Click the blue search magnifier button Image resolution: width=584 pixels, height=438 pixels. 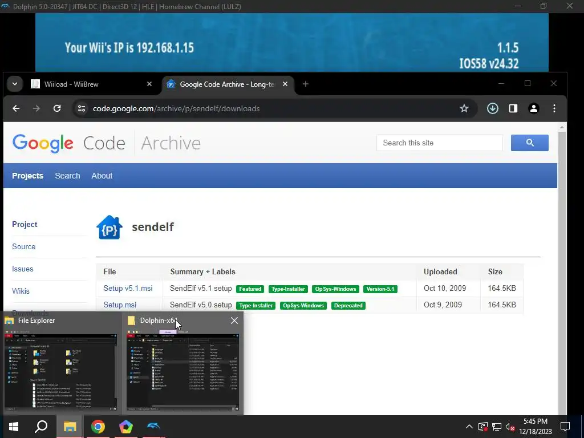point(530,143)
